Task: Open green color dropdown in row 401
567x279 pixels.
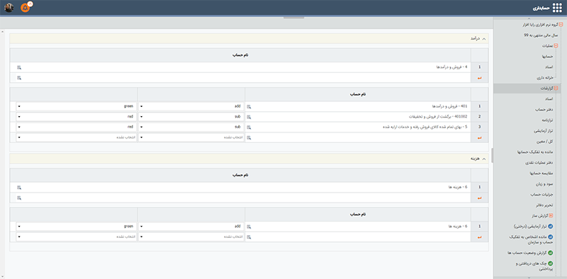Action: pyautogui.click(x=77, y=107)
